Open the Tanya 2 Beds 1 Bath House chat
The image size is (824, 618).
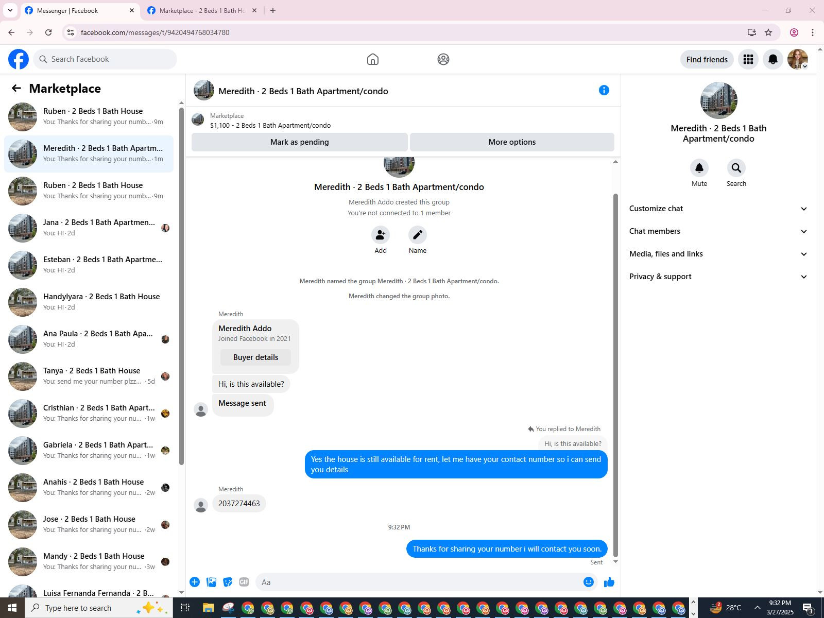pos(89,376)
